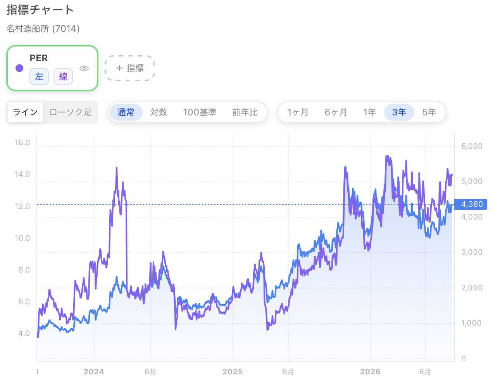Click the 2025 x-axis label
This screenshot has height=391, width=493.
tap(233, 372)
